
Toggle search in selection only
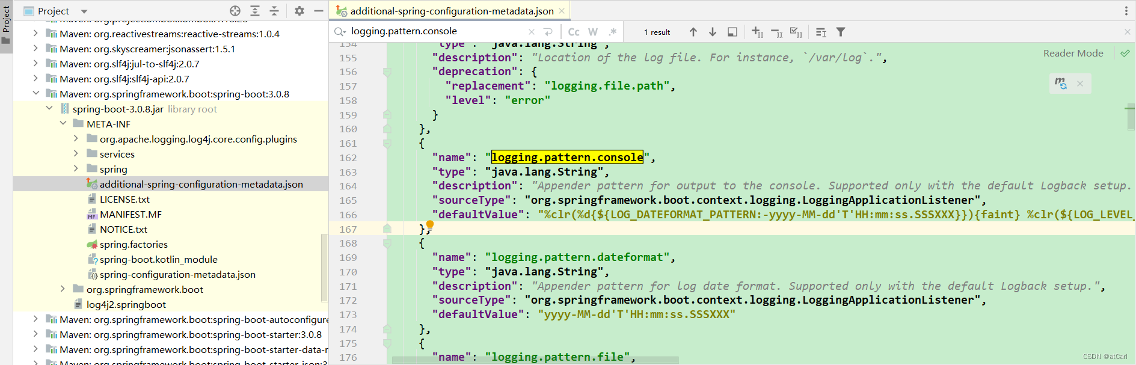coord(821,32)
